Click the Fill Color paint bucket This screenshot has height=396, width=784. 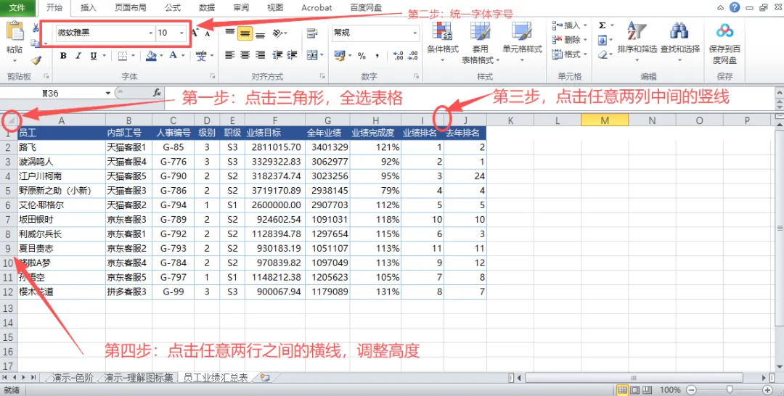click(151, 55)
